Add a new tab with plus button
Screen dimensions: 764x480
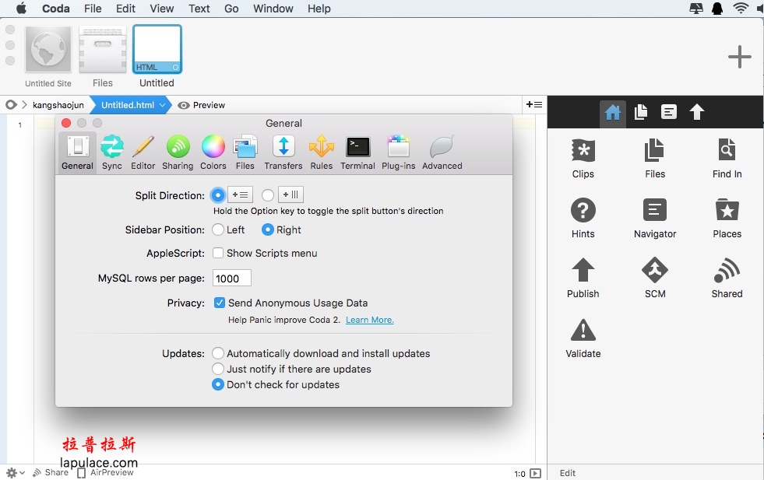740,57
